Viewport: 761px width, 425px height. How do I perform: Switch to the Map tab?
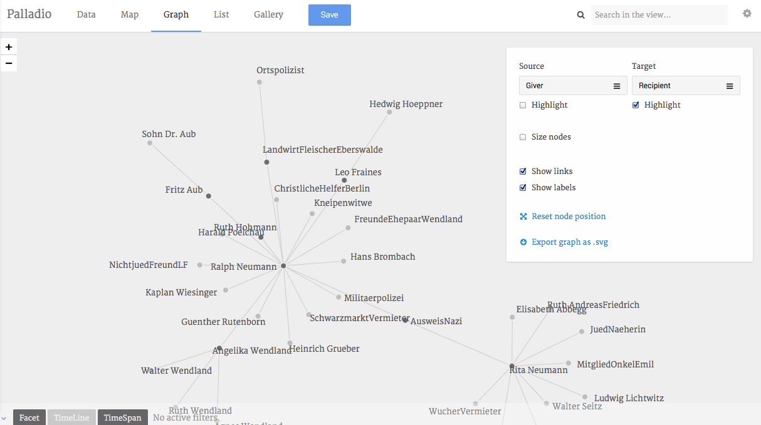click(129, 14)
